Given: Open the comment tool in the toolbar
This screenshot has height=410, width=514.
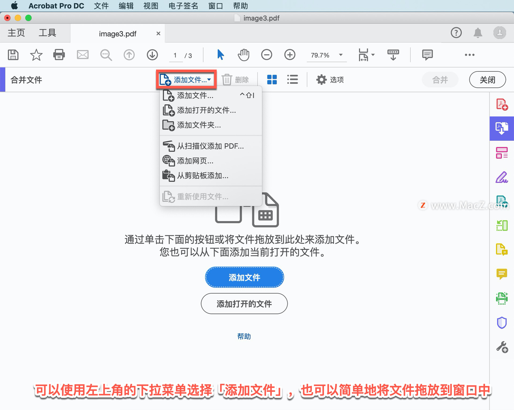Looking at the screenshot, I should click(x=427, y=55).
